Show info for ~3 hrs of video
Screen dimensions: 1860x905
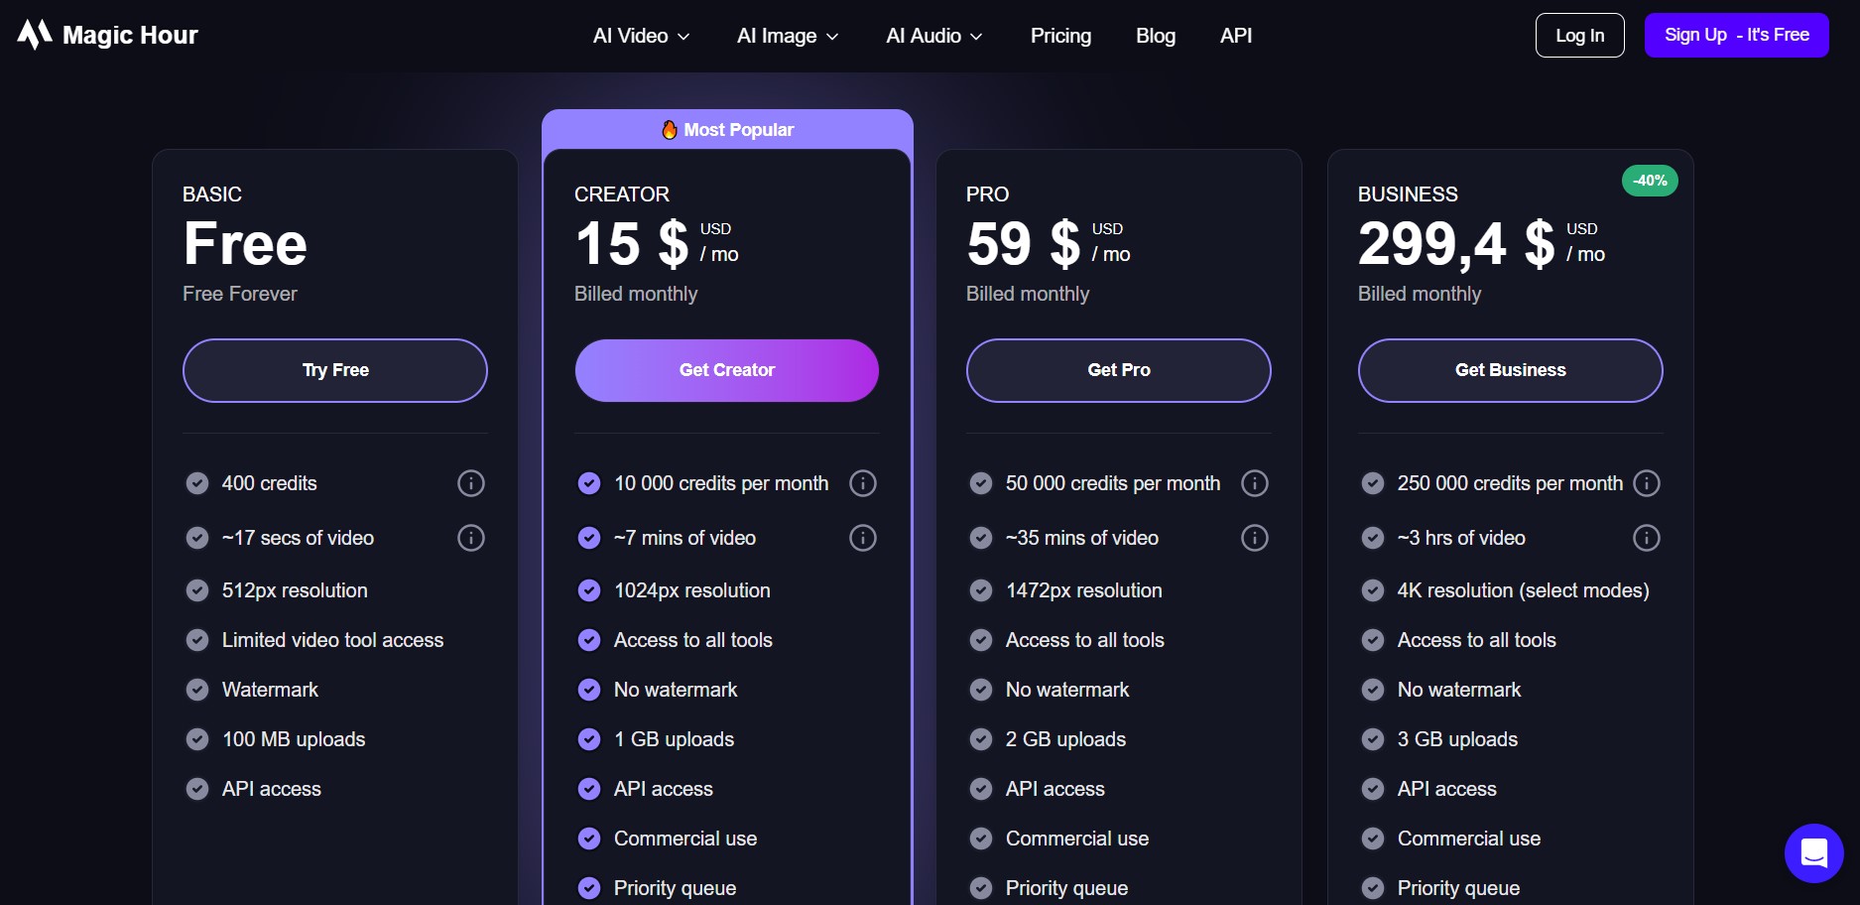coord(1646,538)
